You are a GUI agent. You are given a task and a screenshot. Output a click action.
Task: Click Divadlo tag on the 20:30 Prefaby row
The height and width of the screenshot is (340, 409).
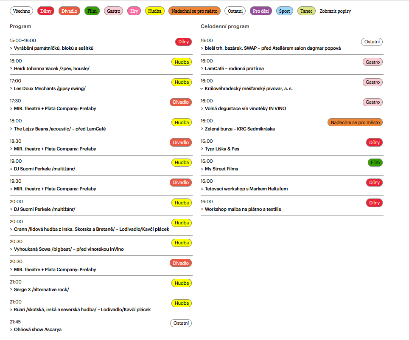(x=181, y=263)
